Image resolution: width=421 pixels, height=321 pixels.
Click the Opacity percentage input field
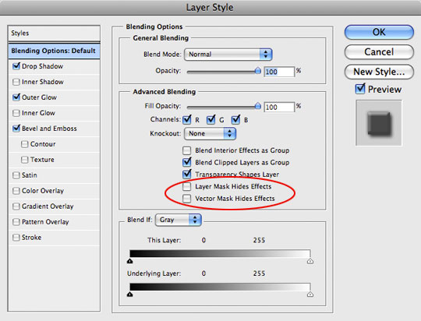279,72
